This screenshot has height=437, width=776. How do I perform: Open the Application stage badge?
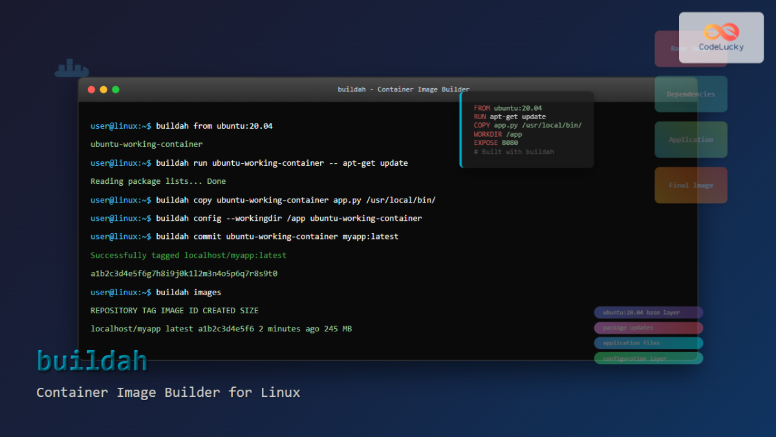(x=691, y=139)
